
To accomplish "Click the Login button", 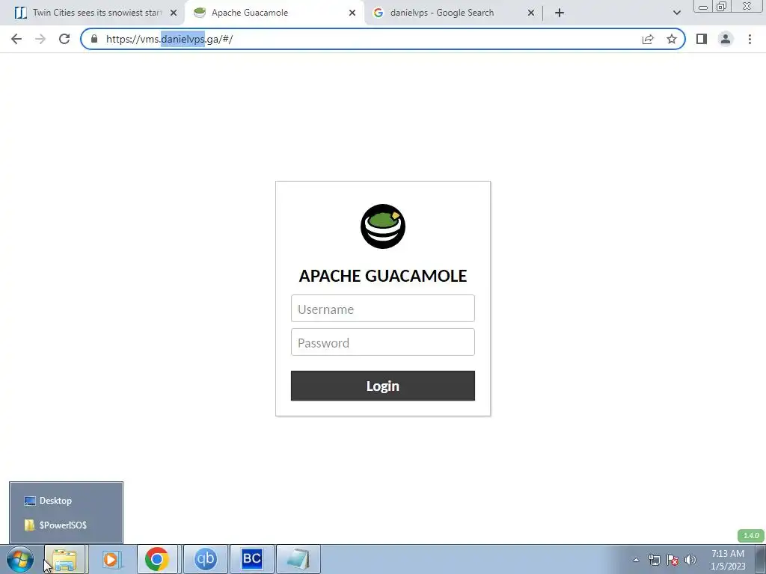I will (x=382, y=386).
